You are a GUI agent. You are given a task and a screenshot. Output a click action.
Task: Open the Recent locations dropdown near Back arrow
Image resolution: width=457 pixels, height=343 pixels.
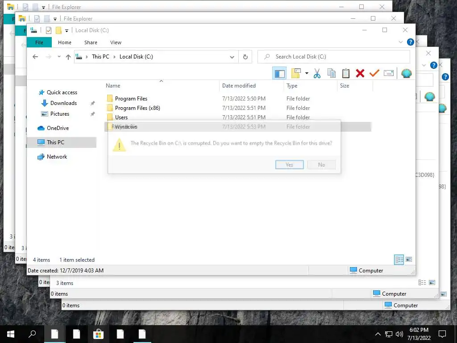tap(59, 57)
